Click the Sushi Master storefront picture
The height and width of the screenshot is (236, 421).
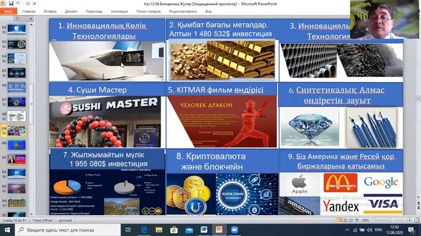(x=105, y=122)
